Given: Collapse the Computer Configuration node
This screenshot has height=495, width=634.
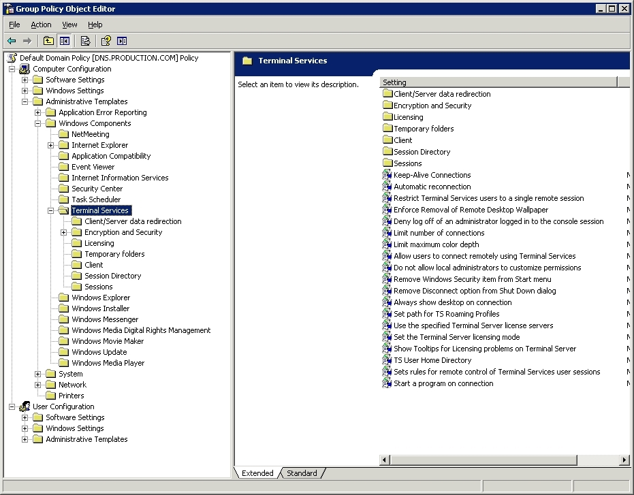Looking at the screenshot, I should [x=12, y=69].
